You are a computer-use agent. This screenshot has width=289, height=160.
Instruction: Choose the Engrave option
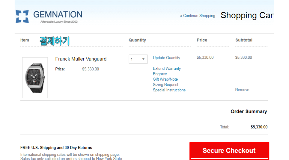[160, 74]
